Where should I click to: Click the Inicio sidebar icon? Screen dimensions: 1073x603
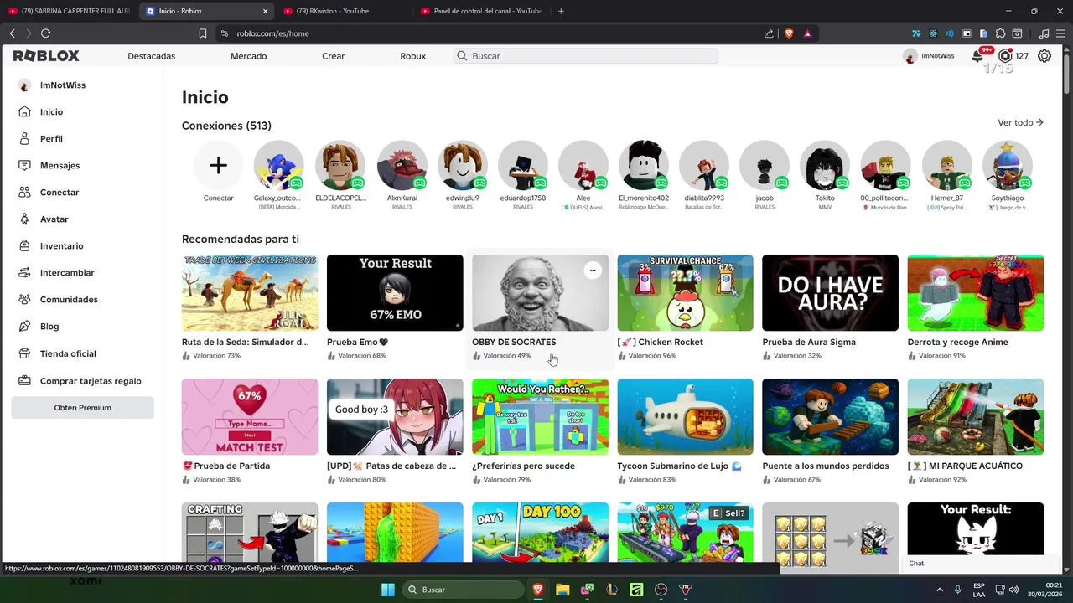[x=24, y=112]
